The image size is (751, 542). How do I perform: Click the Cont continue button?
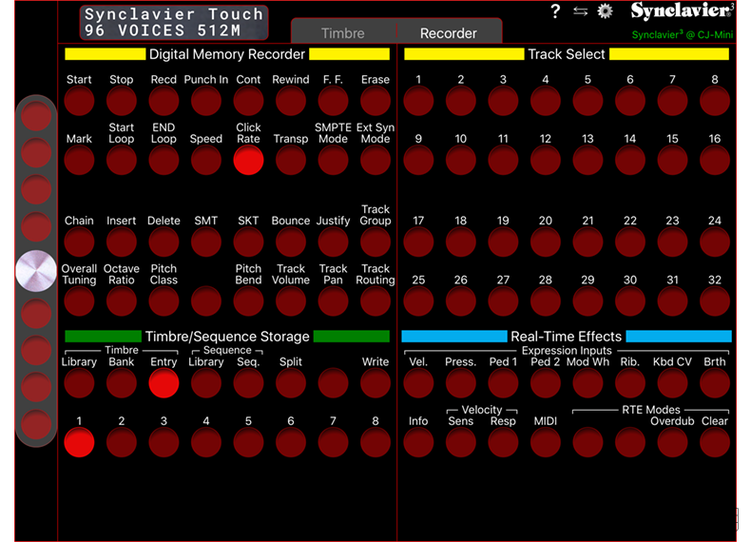point(248,100)
